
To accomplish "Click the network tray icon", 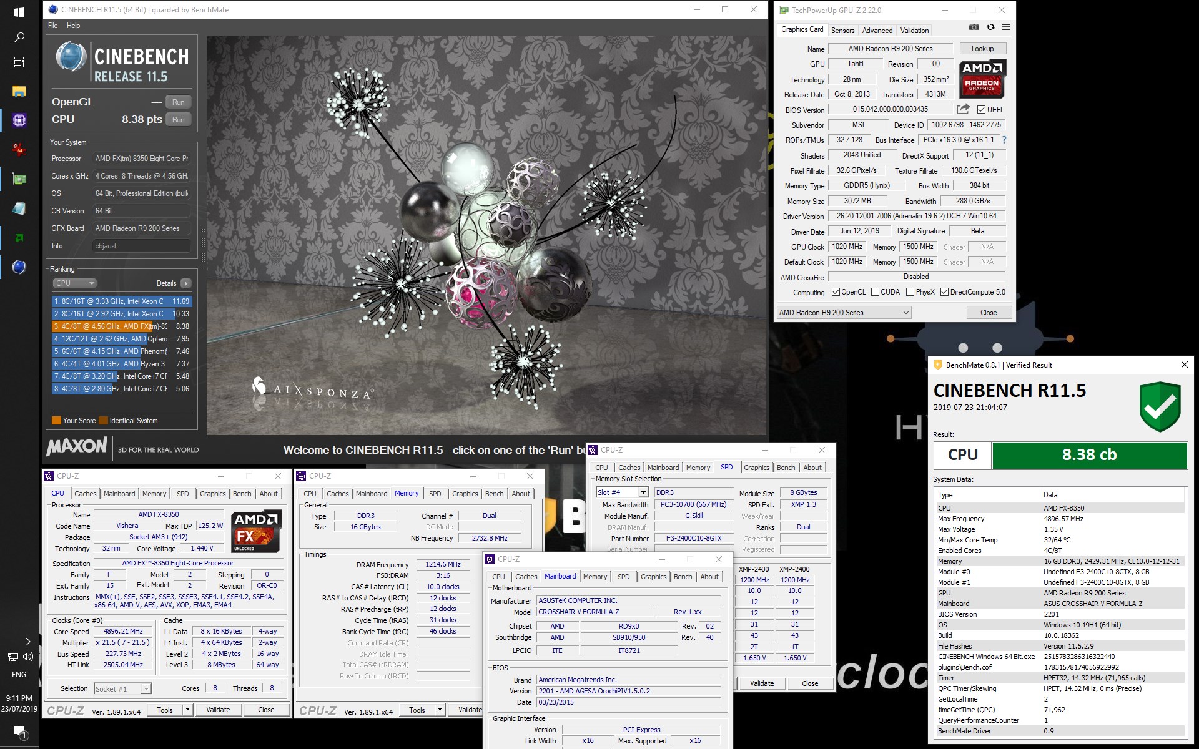I will [x=12, y=657].
